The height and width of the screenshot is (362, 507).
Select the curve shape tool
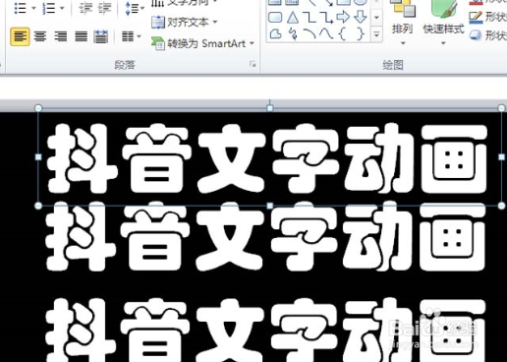click(x=326, y=33)
